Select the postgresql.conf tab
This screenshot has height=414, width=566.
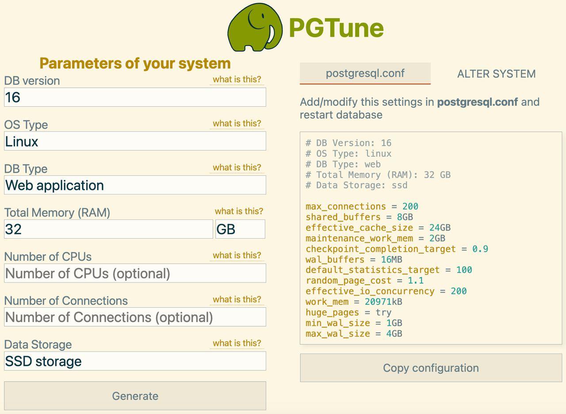[x=365, y=74]
